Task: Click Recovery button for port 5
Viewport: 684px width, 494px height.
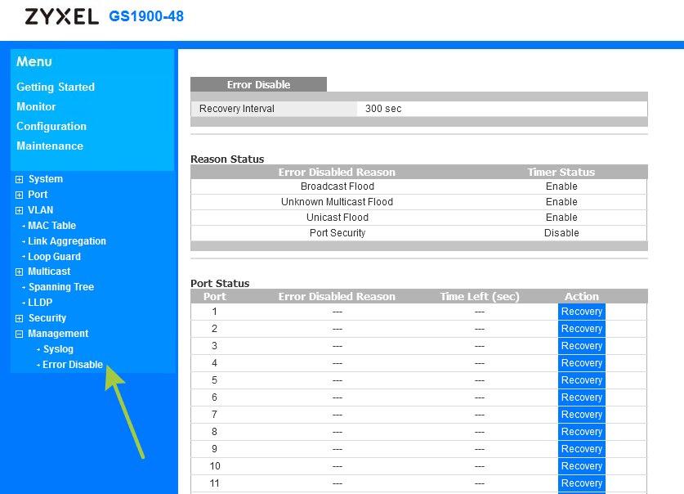Action: coord(582,380)
